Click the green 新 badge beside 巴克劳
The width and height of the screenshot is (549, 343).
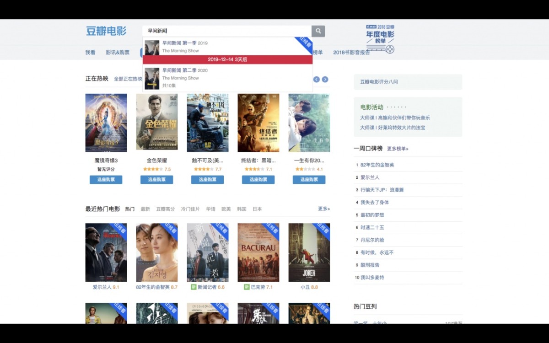point(247,287)
